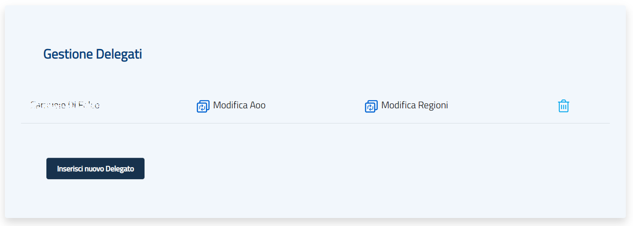633x226 pixels.
Task: Click the Modifica Aoo icon
Action: (203, 106)
